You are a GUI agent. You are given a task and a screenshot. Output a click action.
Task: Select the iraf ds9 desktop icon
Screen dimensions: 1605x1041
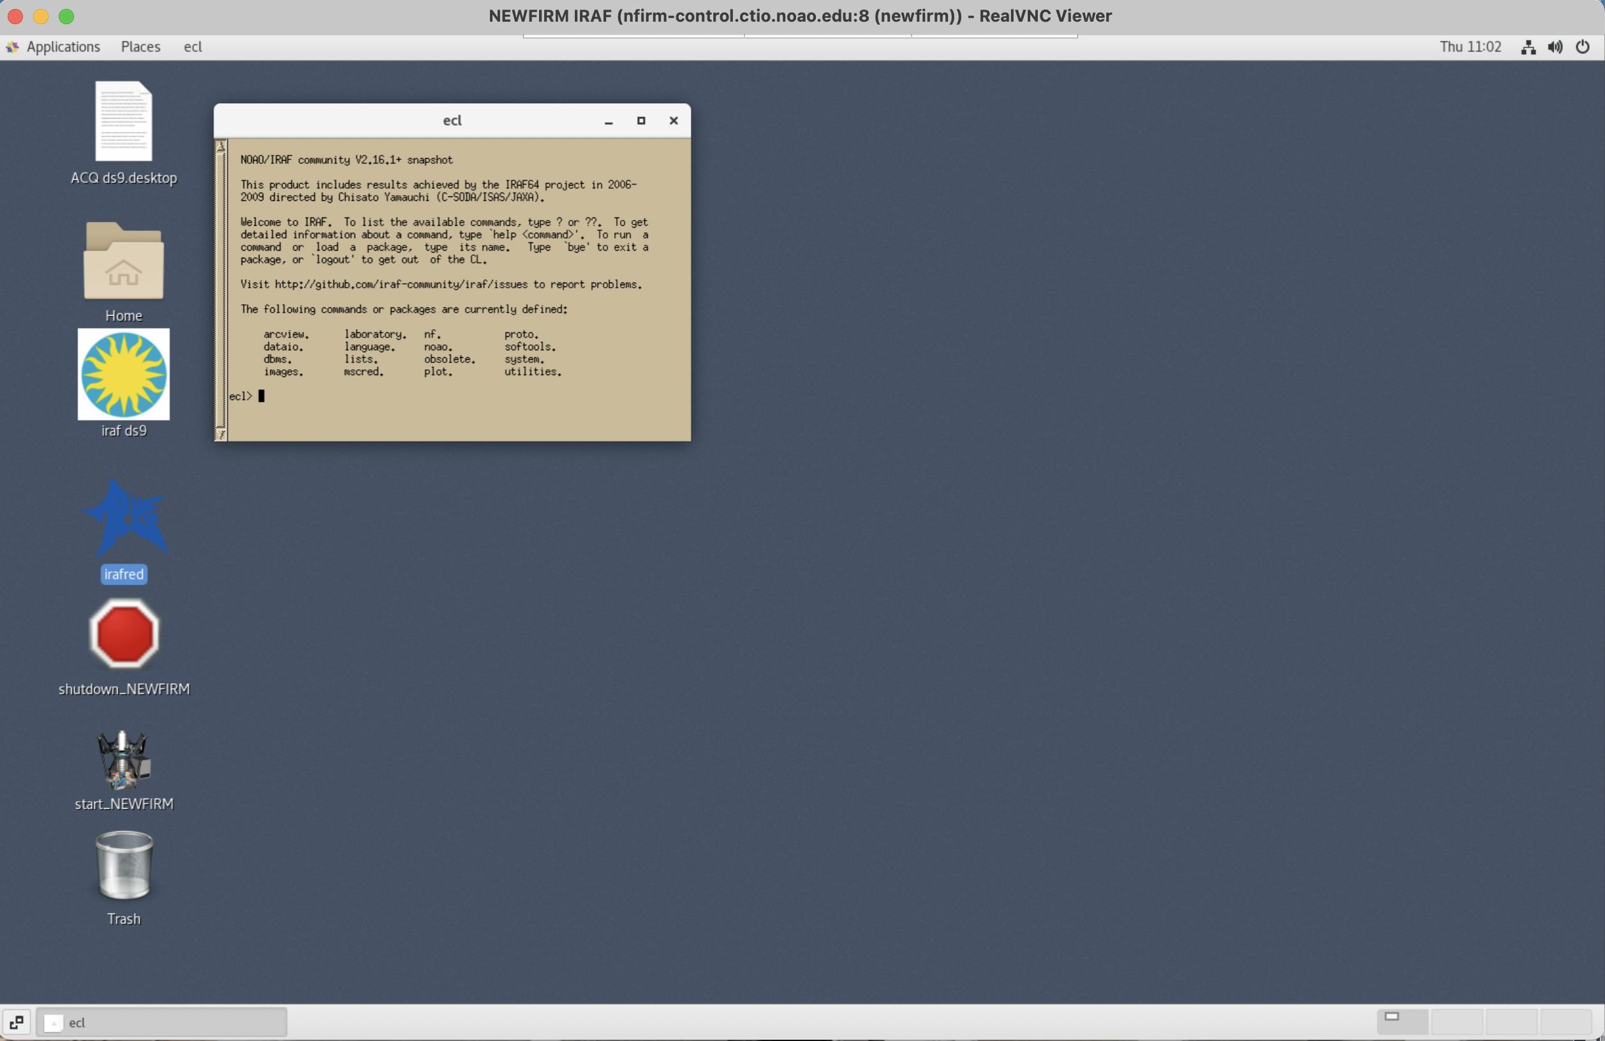[123, 374]
